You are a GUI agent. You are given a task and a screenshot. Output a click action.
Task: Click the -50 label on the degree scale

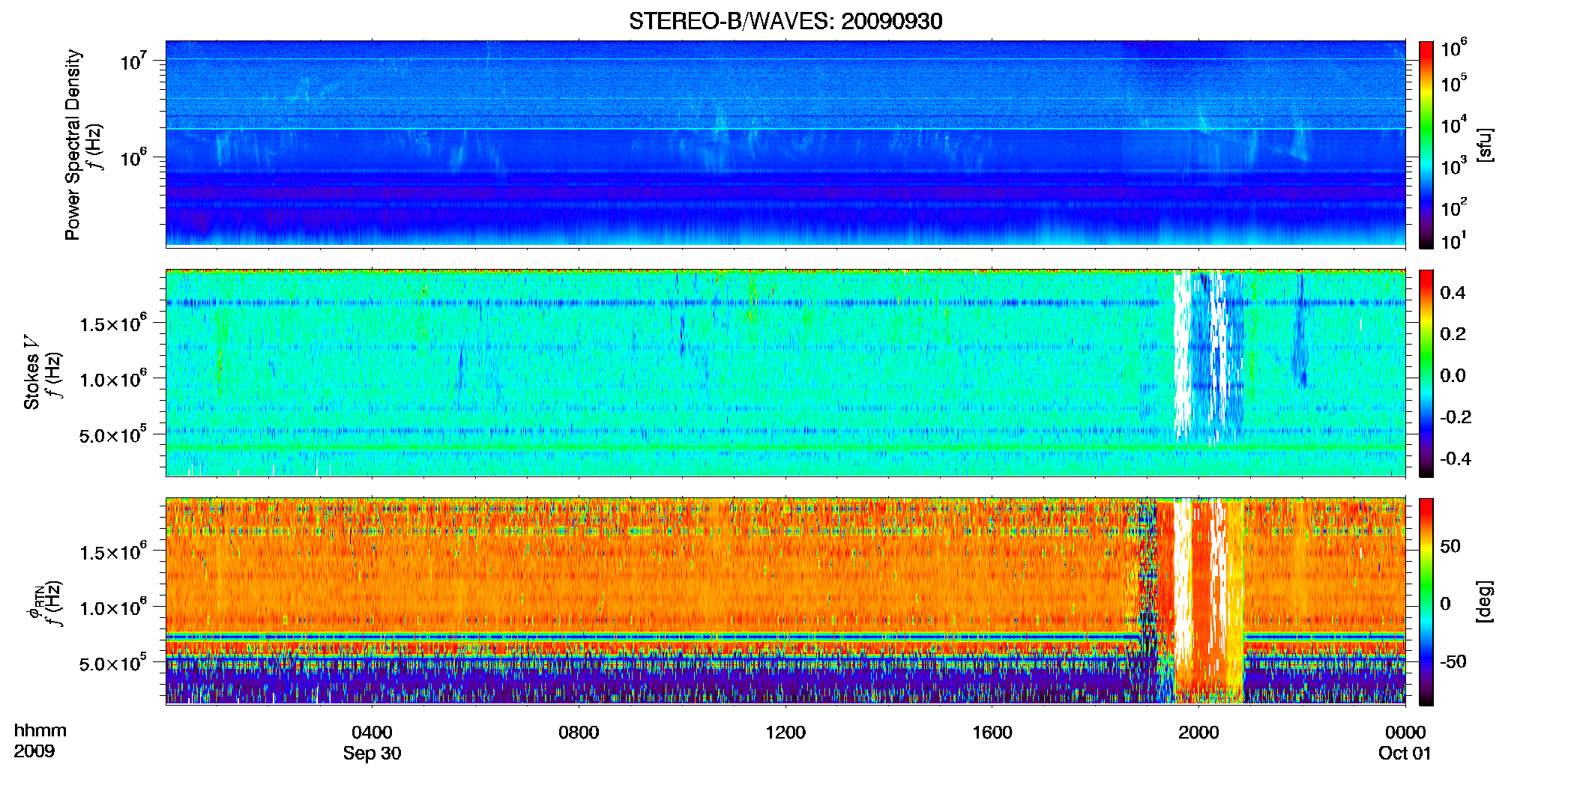coord(1453,662)
